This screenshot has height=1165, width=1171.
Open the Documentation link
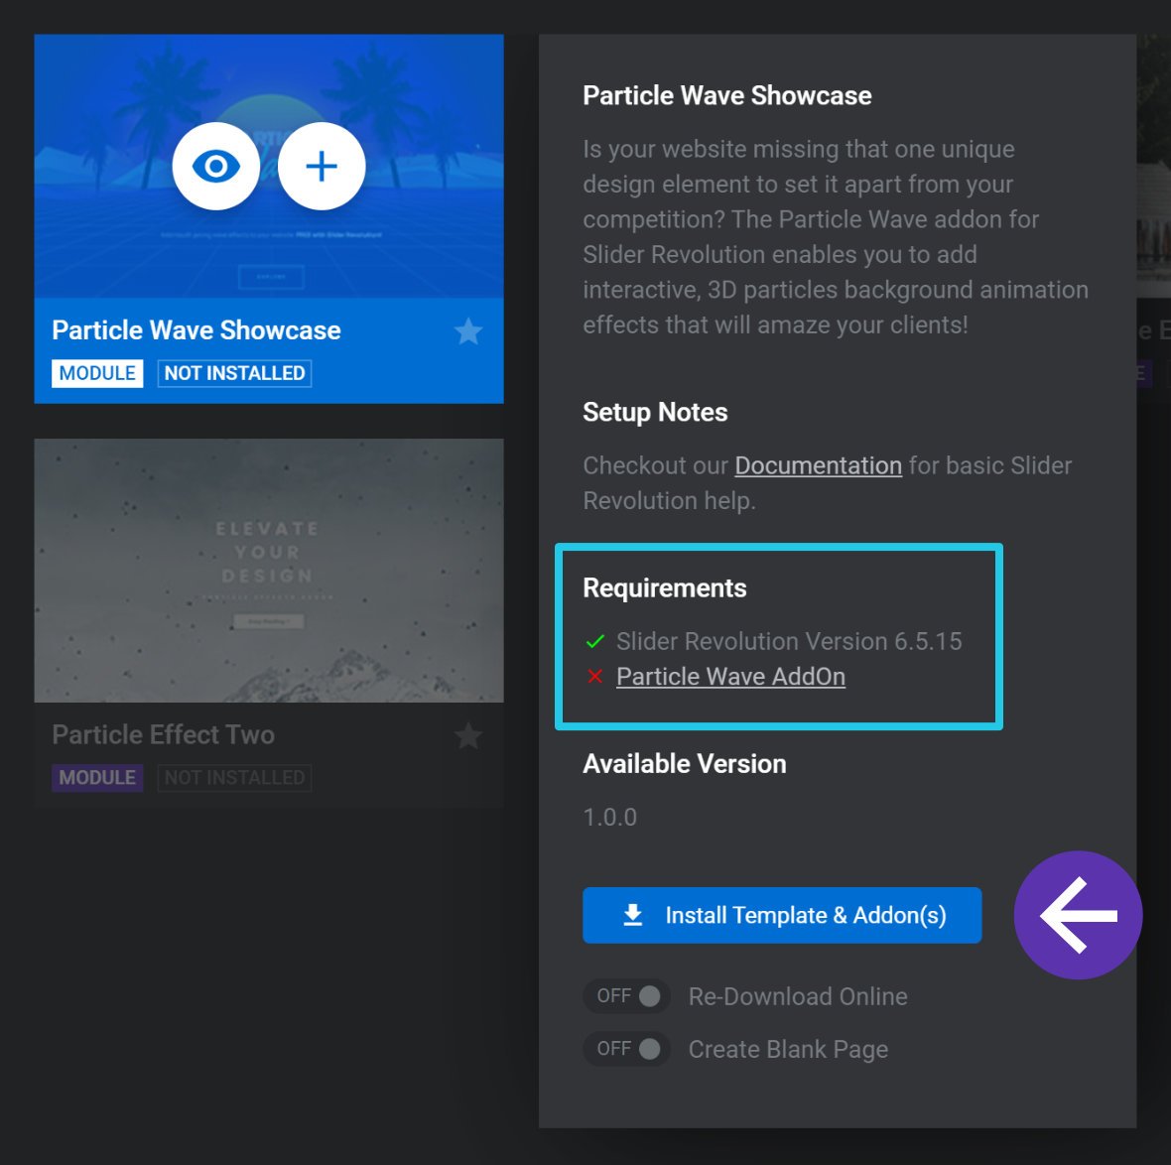coord(818,465)
